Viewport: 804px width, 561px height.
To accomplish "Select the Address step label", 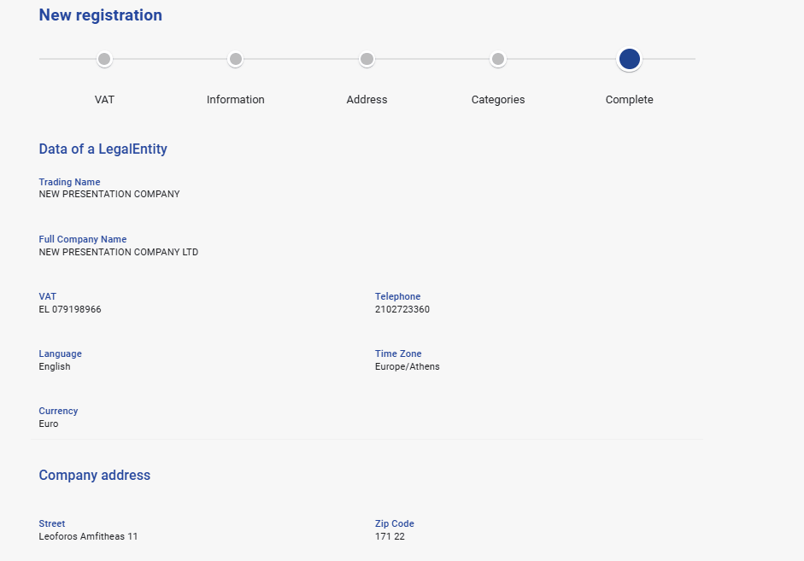I will click(367, 100).
